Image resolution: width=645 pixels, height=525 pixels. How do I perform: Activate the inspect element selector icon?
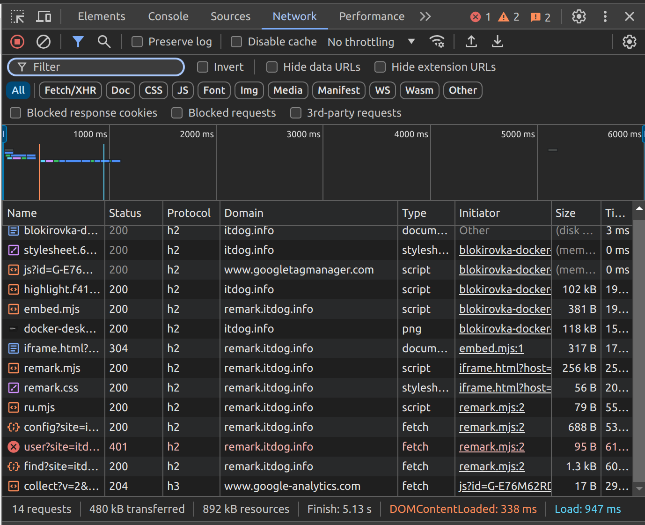[x=17, y=17]
